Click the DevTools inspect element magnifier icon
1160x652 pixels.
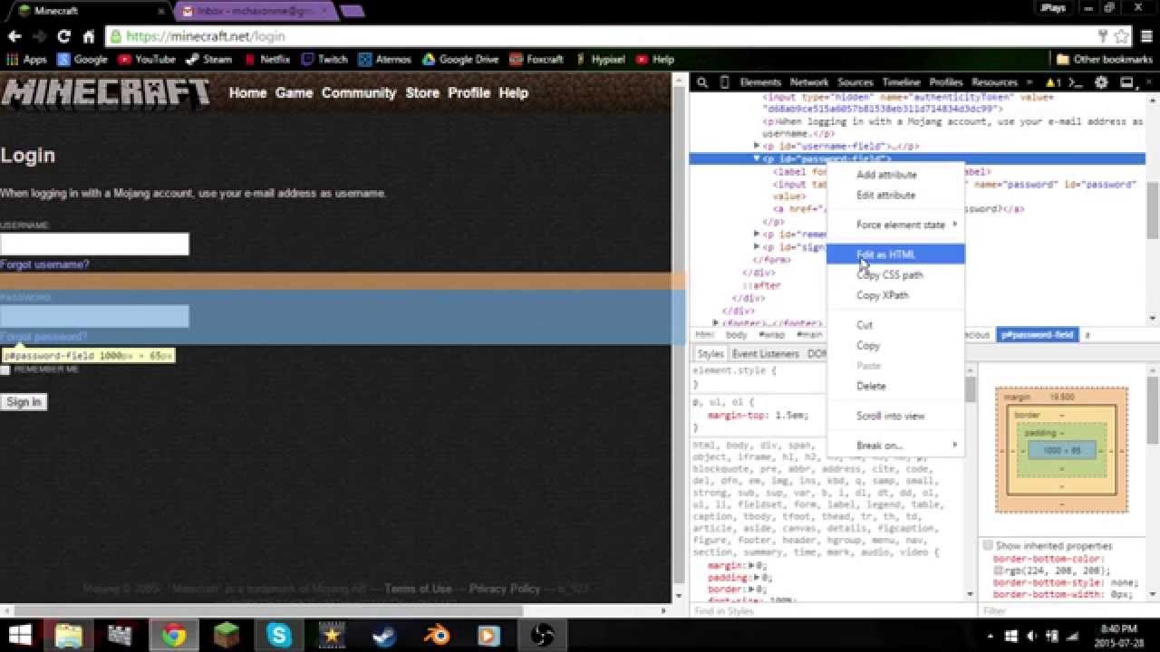tap(702, 81)
